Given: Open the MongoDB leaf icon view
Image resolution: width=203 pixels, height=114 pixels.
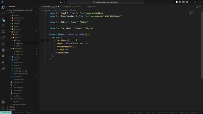Looking at the screenshot, I should click(3, 56).
